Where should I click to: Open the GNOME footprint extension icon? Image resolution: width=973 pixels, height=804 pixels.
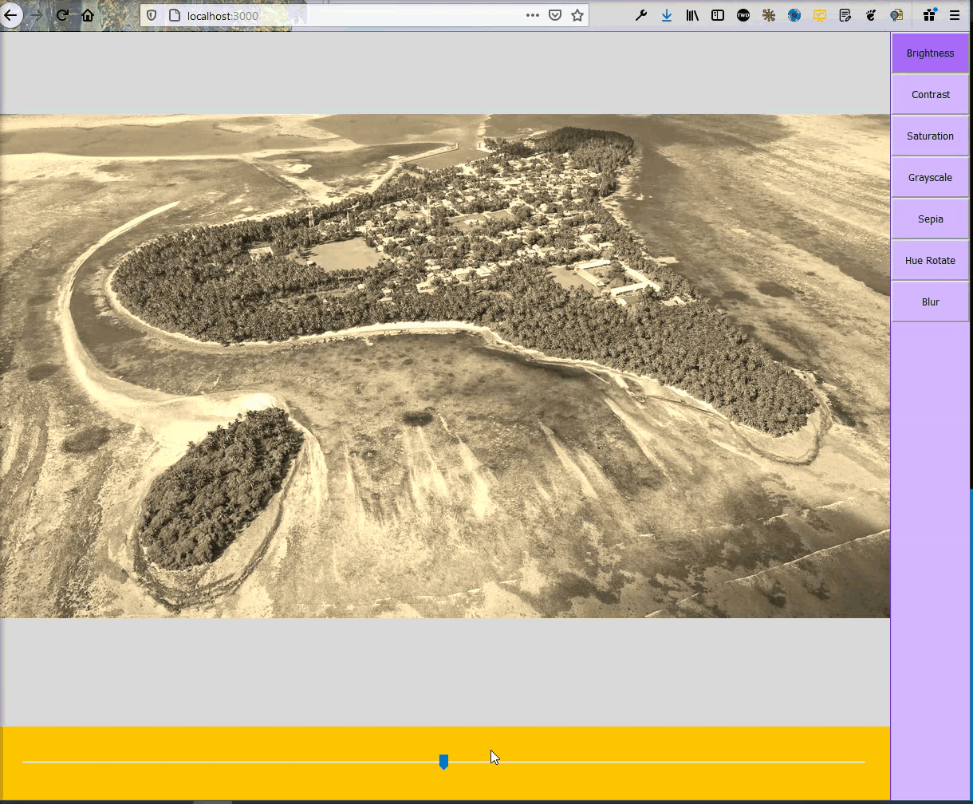(871, 15)
